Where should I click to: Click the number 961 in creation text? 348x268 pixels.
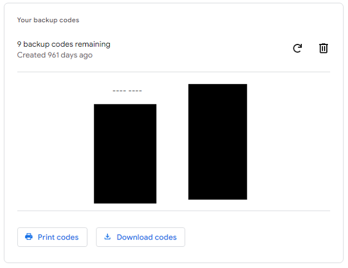point(53,55)
